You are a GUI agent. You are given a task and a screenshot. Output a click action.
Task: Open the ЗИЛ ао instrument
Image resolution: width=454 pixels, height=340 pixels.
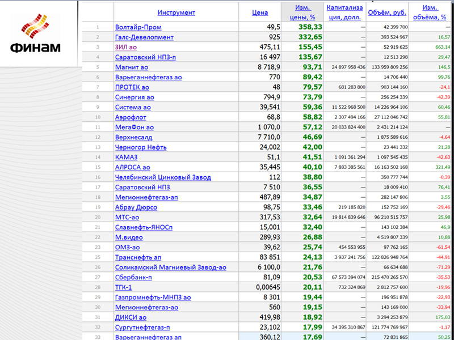(127, 47)
